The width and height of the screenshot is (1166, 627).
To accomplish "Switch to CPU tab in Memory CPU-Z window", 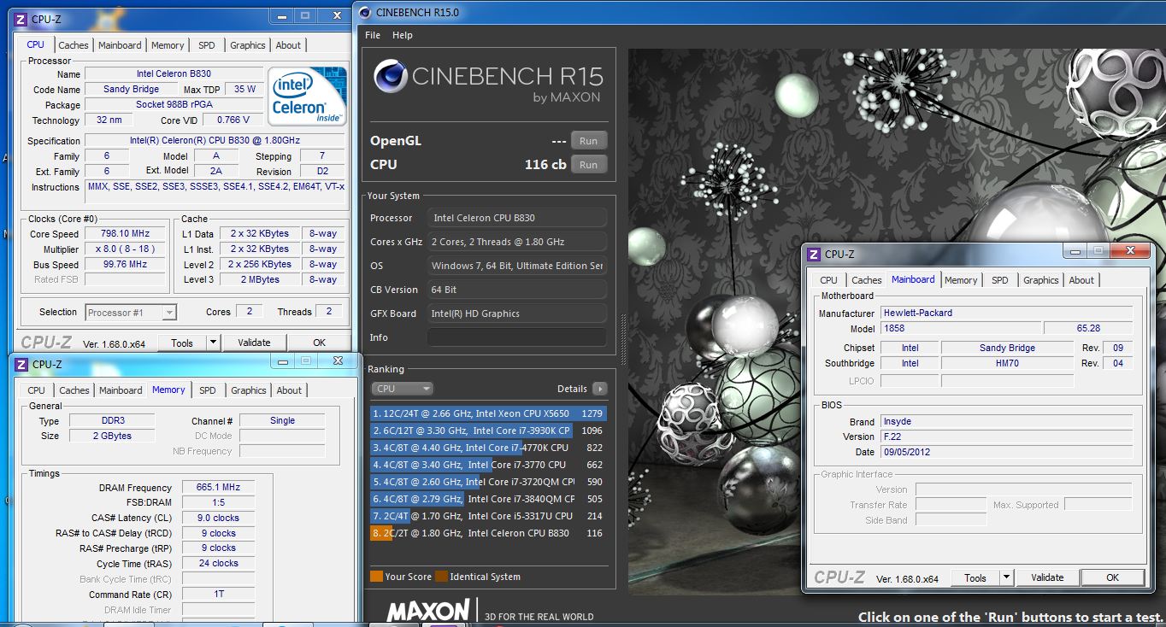I will 37,390.
